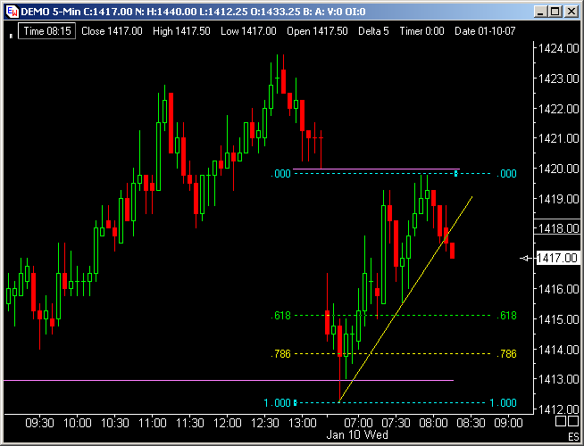
Task: Click the 07:00 time axis label
Action: tap(358, 423)
